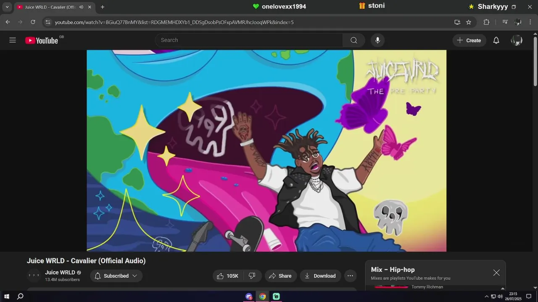Focus the YouTube search field
Viewport: 538px width, 302px height.
pos(249,40)
